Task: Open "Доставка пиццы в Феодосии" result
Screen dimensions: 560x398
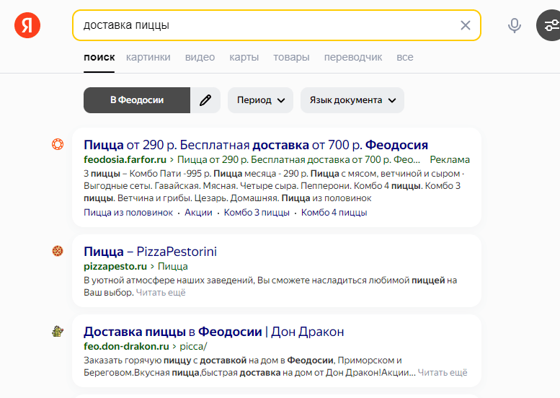Action: tap(213, 332)
